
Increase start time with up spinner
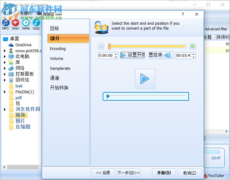[116, 54]
